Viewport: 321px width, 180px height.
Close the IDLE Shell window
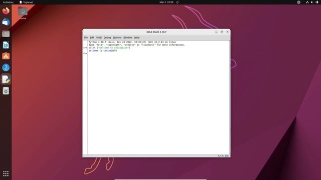(227, 32)
